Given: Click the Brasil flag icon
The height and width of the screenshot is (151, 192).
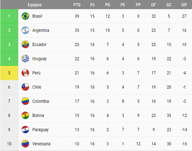Looking at the screenshot, I should pos(25,16).
